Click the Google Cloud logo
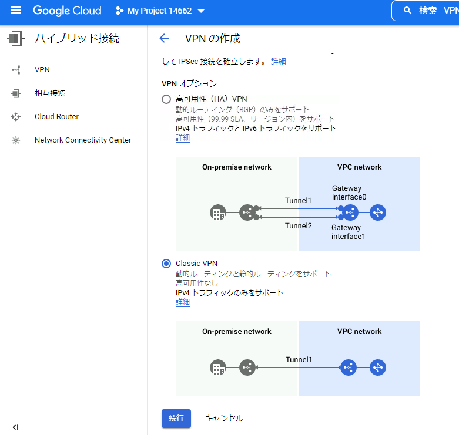 [x=67, y=11]
